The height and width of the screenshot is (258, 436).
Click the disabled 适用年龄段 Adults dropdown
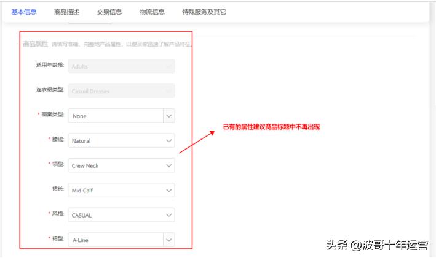(x=121, y=66)
